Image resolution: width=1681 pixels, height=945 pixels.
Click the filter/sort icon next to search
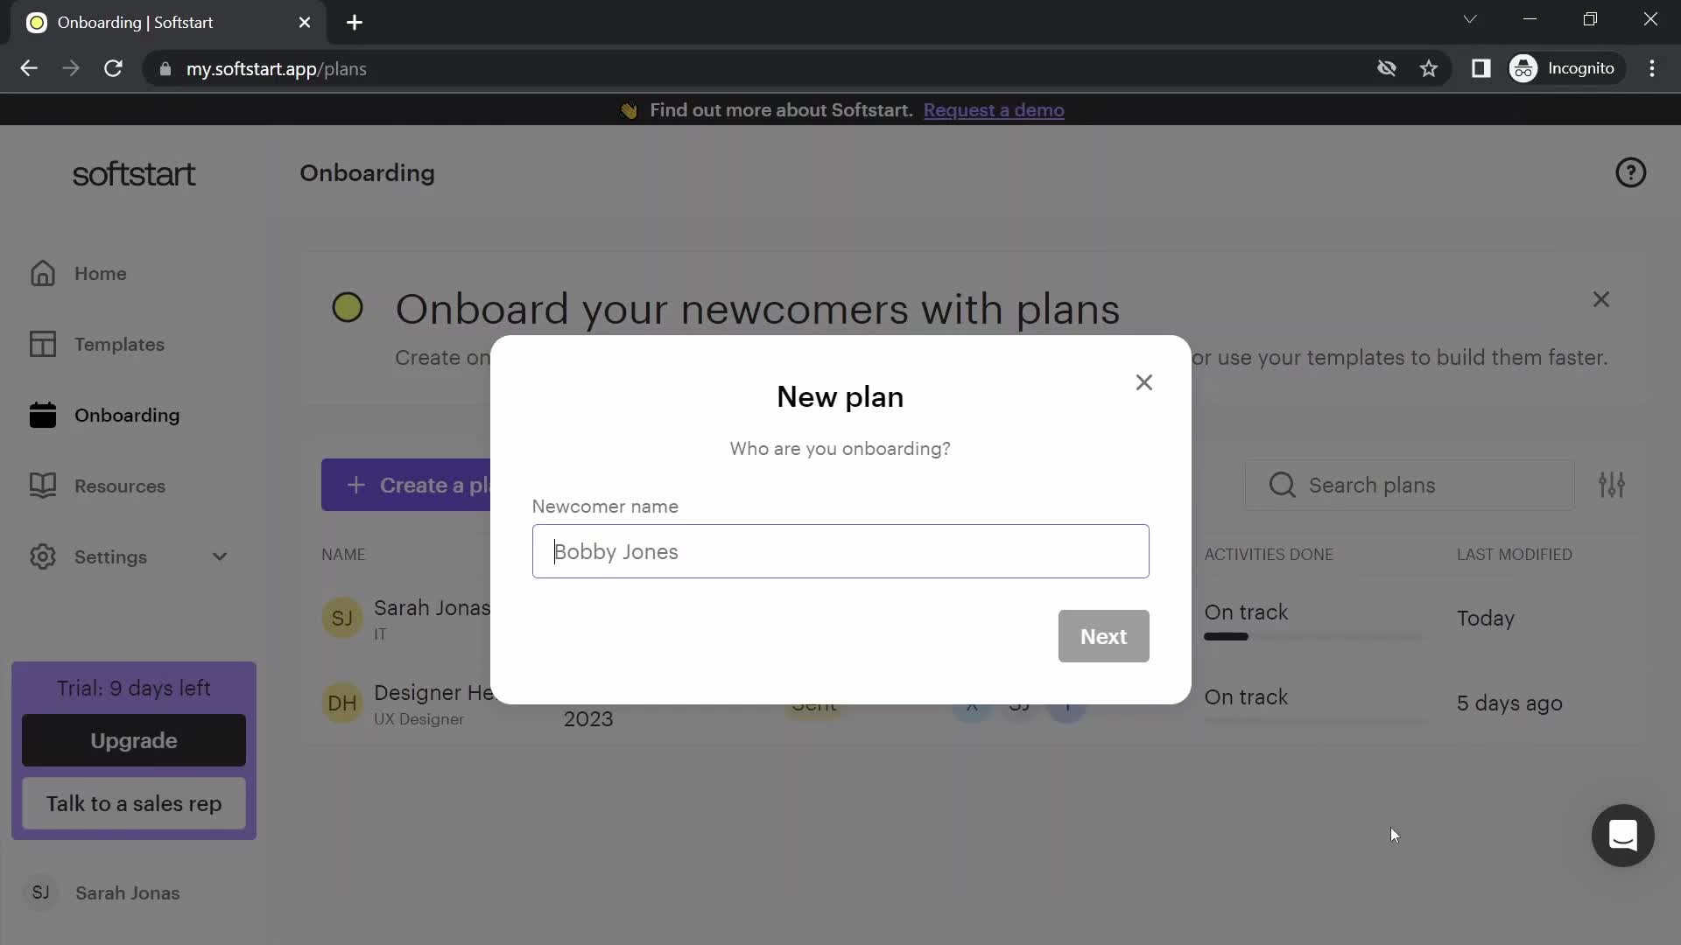[x=1613, y=485]
